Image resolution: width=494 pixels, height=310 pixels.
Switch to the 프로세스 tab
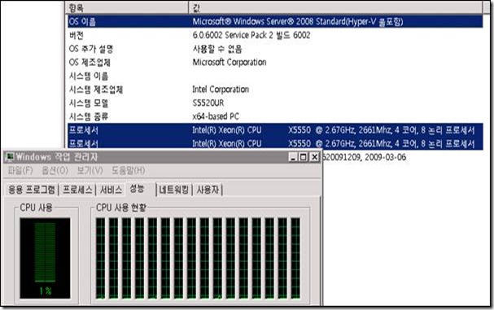(x=77, y=190)
